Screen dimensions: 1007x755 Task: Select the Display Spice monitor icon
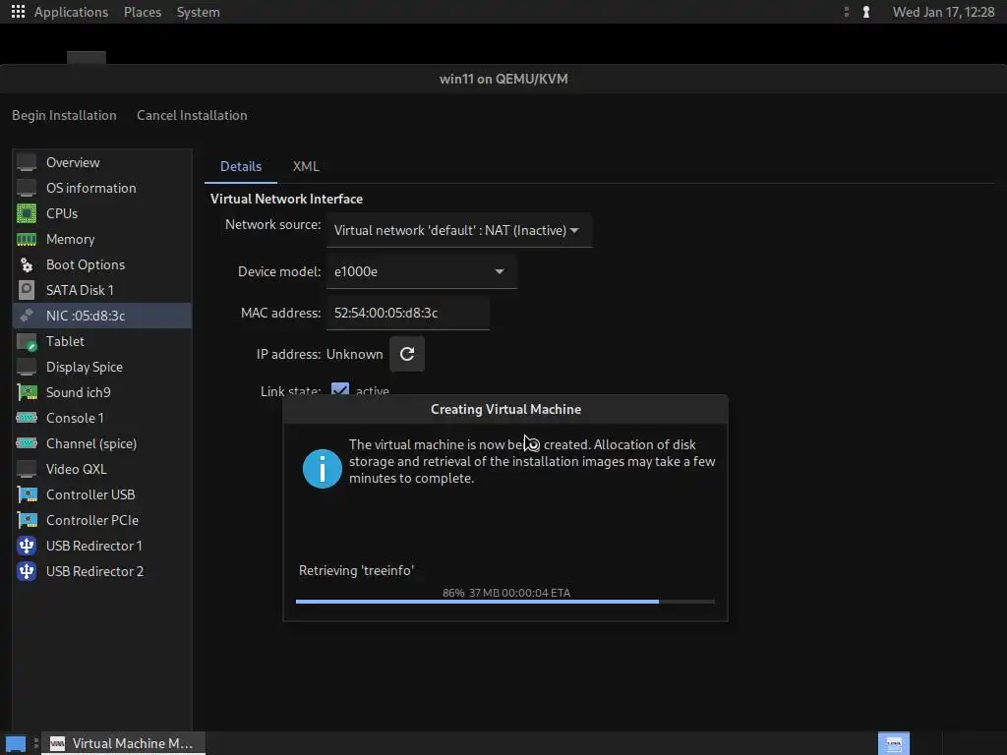pos(27,367)
